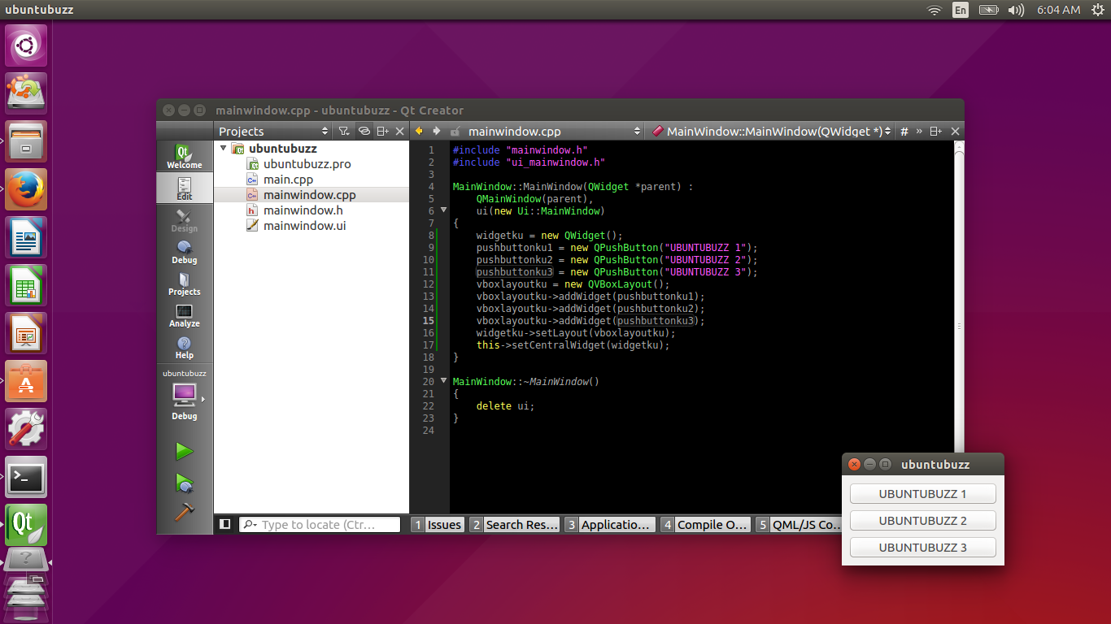Start debugging with the bug-overlay play icon
The image size is (1111, 624).
pyautogui.click(x=184, y=482)
